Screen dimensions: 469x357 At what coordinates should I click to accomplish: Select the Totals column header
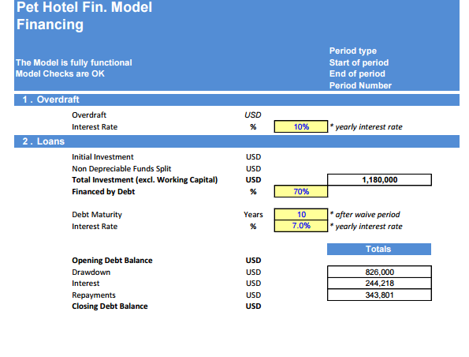379,249
